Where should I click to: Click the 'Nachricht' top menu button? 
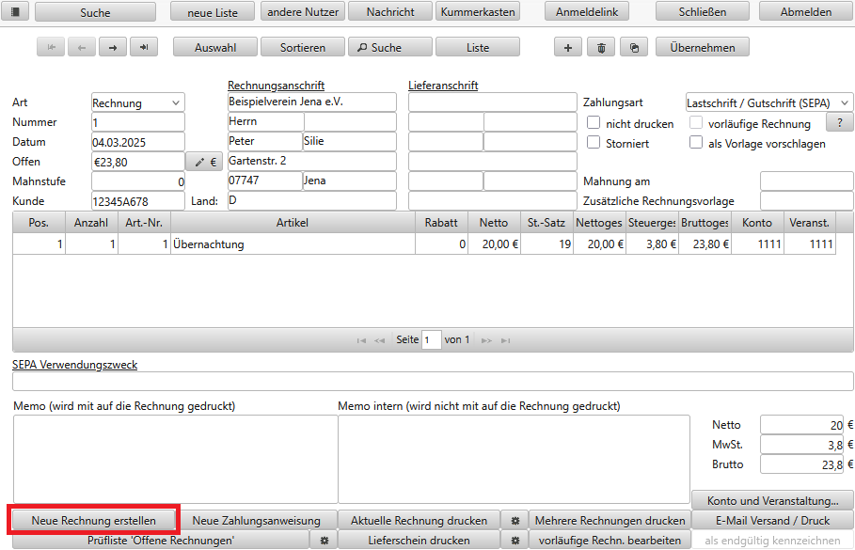click(x=390, y=12)
